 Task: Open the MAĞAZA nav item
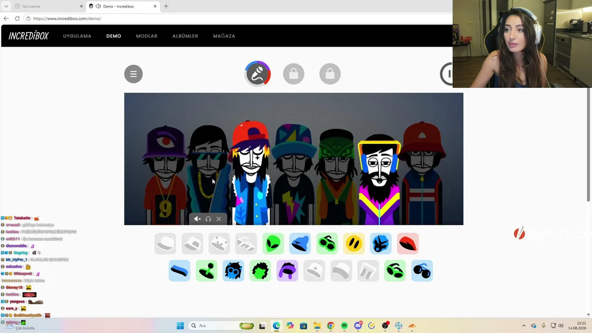coord(224,36)
